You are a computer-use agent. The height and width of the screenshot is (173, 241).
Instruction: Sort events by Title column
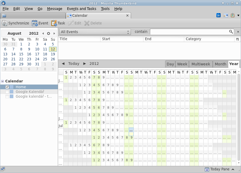pyautogui.click(x=79, y=39)
